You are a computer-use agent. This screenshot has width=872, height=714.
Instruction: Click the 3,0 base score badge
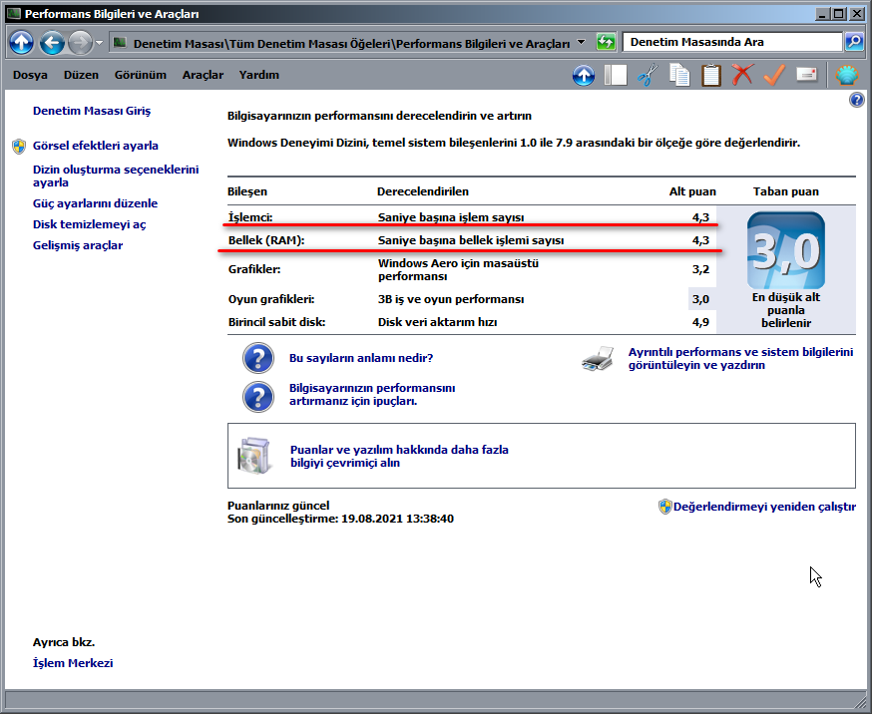(786, 250)
